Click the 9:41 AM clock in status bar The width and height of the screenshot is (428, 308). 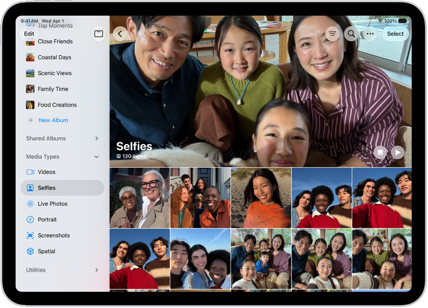(29, 21)
